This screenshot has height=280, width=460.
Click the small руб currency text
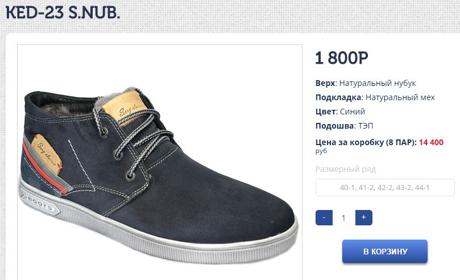pos(321,151)
